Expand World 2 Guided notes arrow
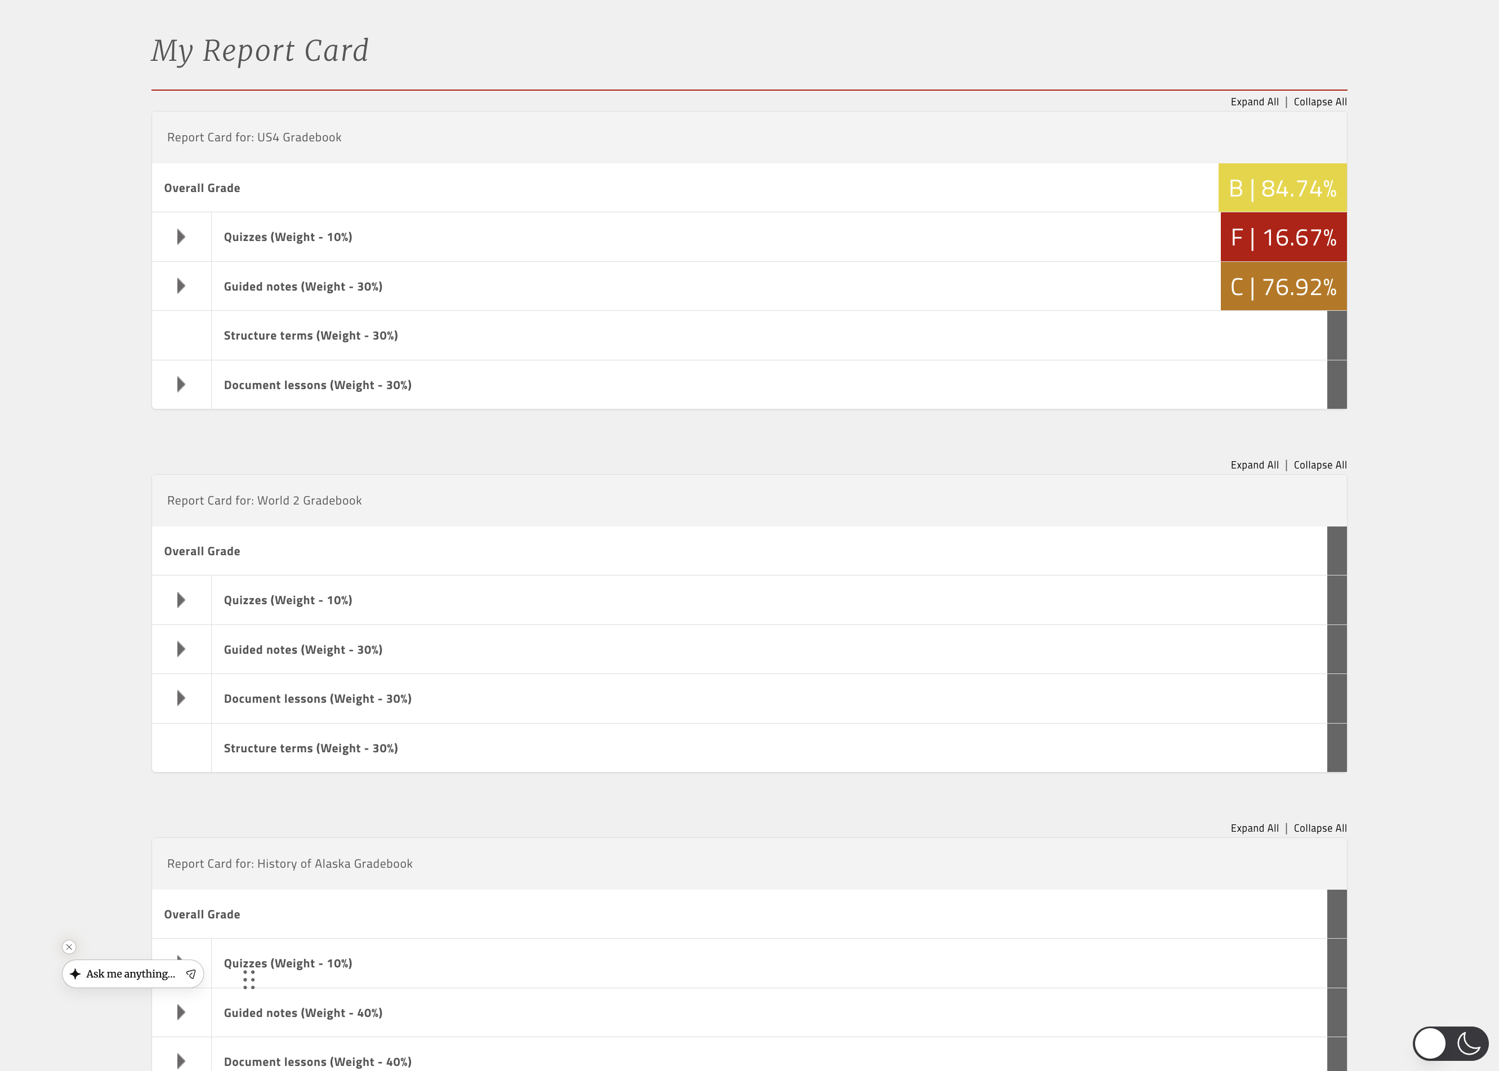1499x1071 pixels. point(181,650)
